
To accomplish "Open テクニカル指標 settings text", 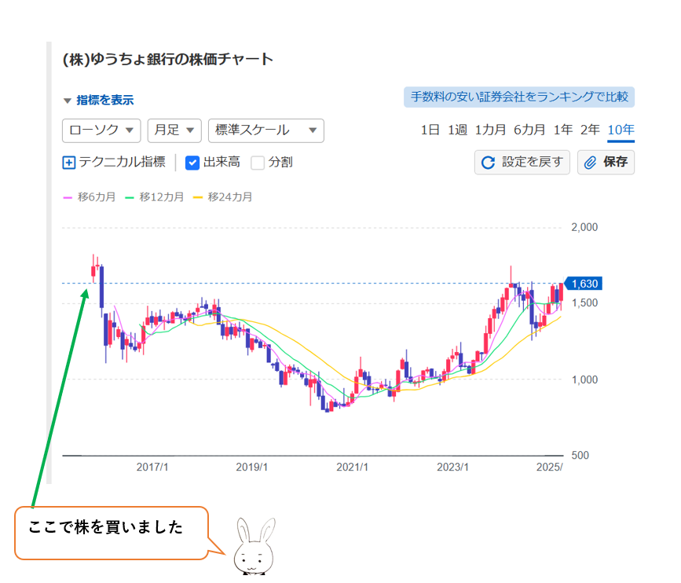I will [122, 162].
